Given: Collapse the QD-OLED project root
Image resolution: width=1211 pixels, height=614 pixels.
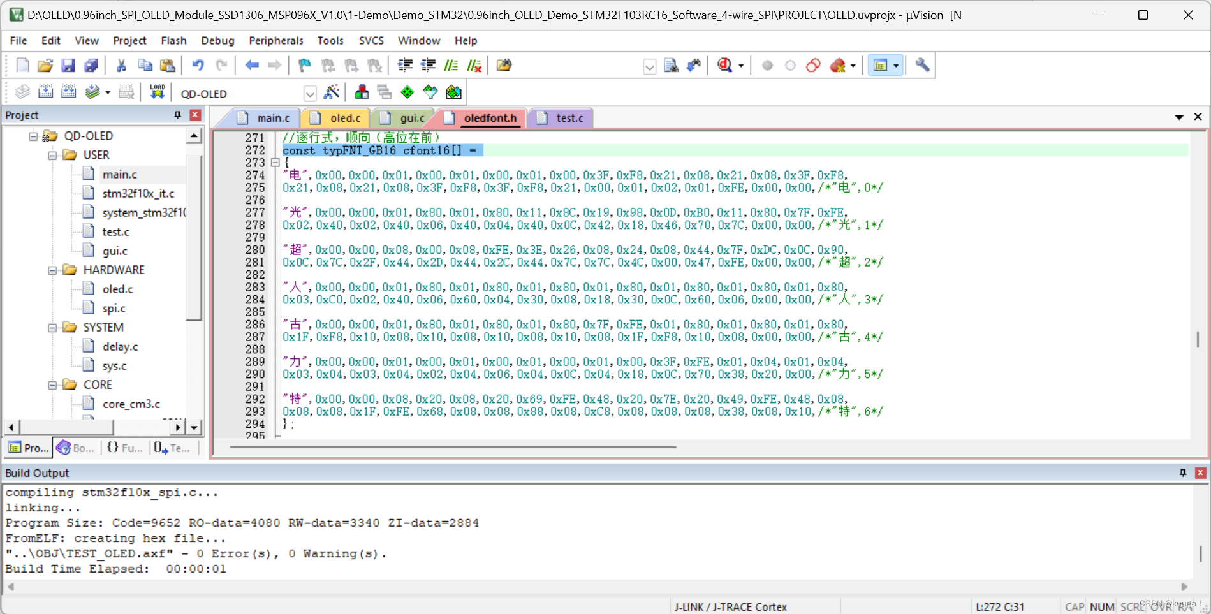Looking at the screenshot, I should [33, 136].
